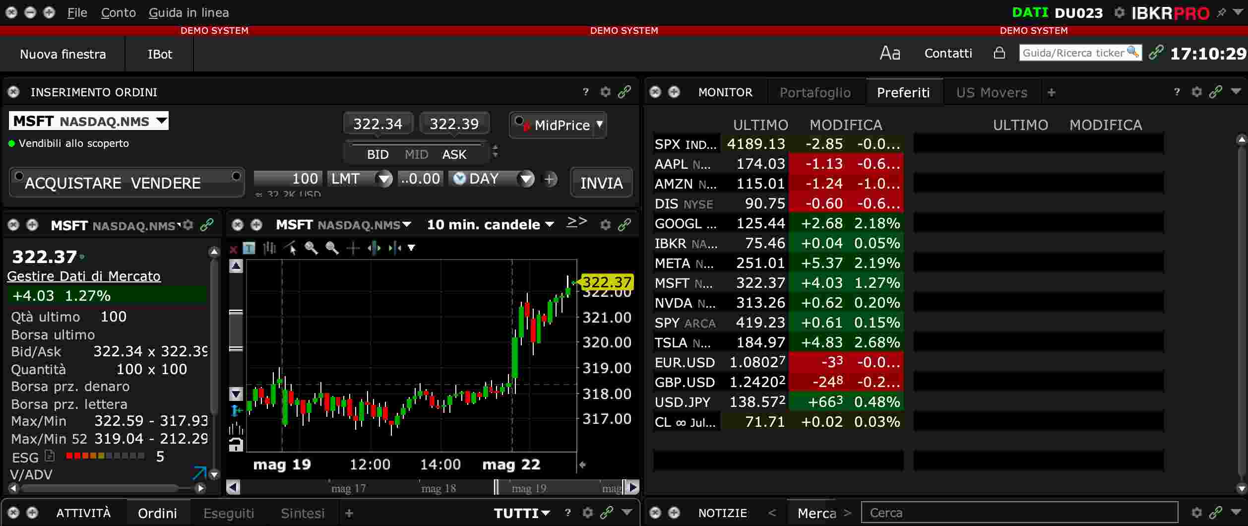The image size is (1248, 526).
Task: Open the LMT order type dropdown
Action: [x=384, y=179]
